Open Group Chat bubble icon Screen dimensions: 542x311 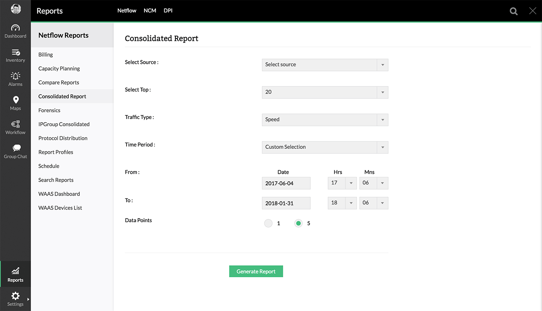16,148
